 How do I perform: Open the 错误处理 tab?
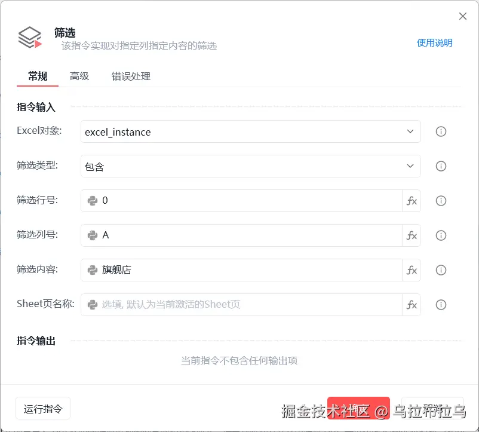pos(130,76)
